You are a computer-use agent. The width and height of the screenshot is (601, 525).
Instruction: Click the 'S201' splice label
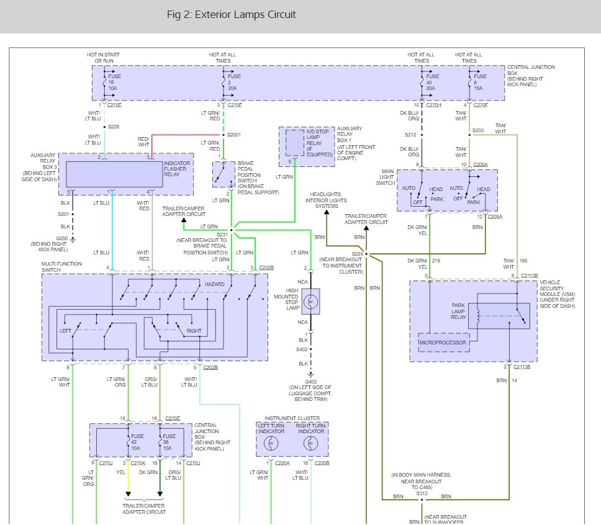pyautogui.click(x=63, y=214)
